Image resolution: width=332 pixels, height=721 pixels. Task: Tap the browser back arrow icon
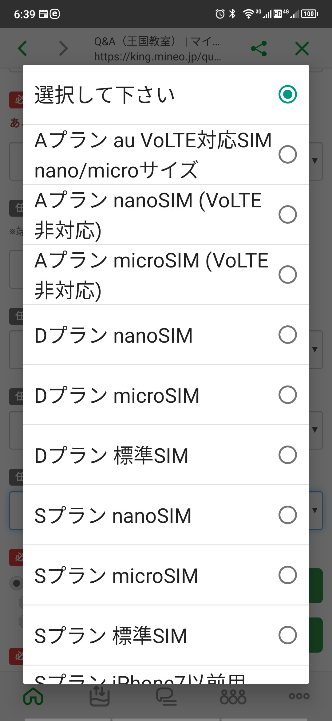(x=23, y=48)
